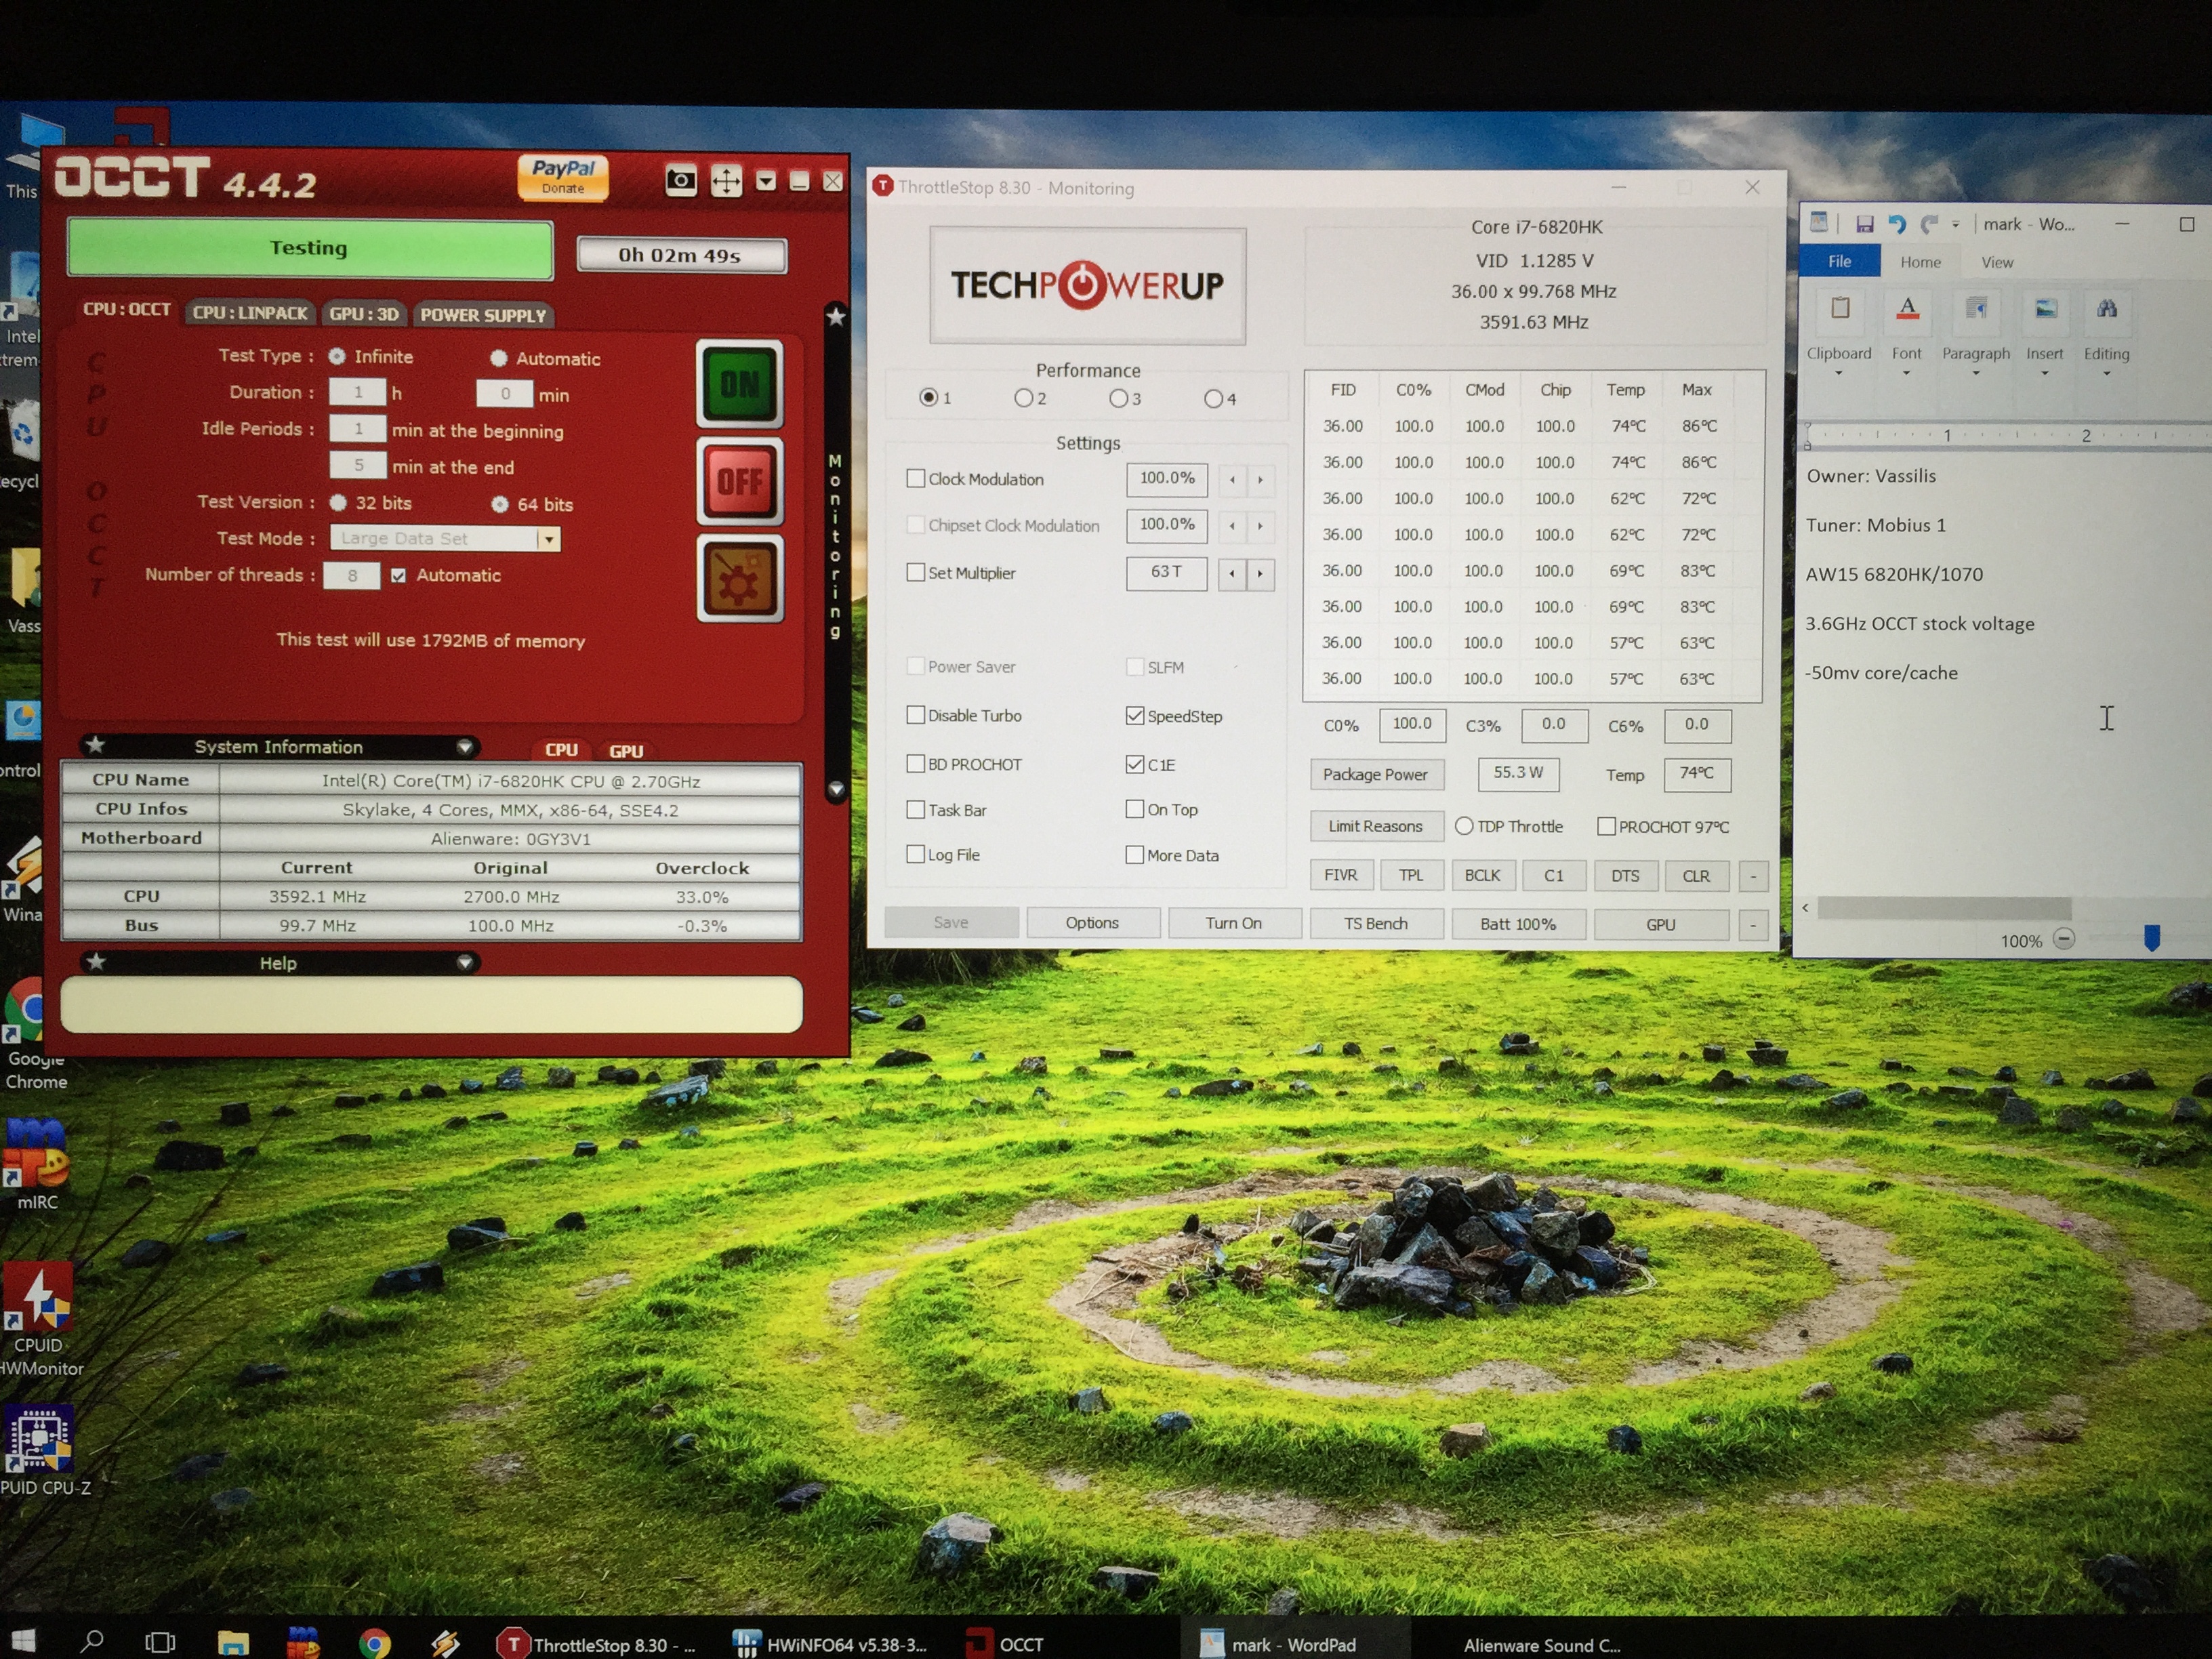The width and height of the screenshot is (2212, 1659).
Task: Open File Explorer from the taskbar
Action: pos(233,1642)
